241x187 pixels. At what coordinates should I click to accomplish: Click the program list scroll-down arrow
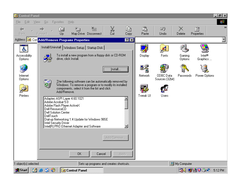point(126,126)
